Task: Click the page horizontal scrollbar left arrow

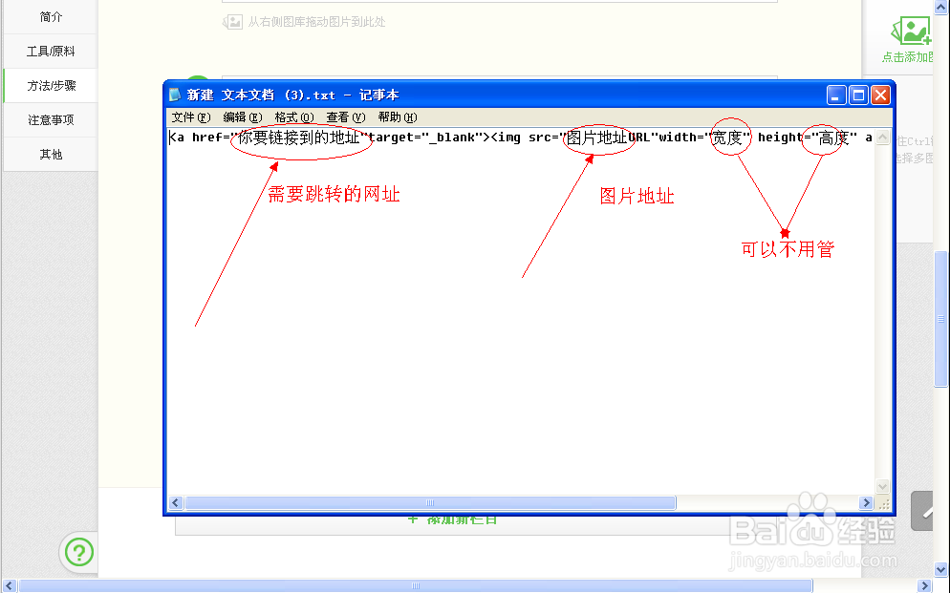Action: coord(9,585)
